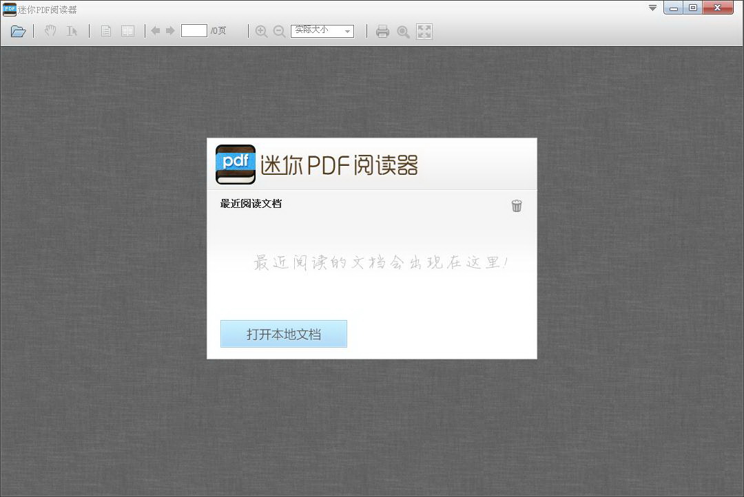Click the app PDF icon in title bar

coord(9,9)
